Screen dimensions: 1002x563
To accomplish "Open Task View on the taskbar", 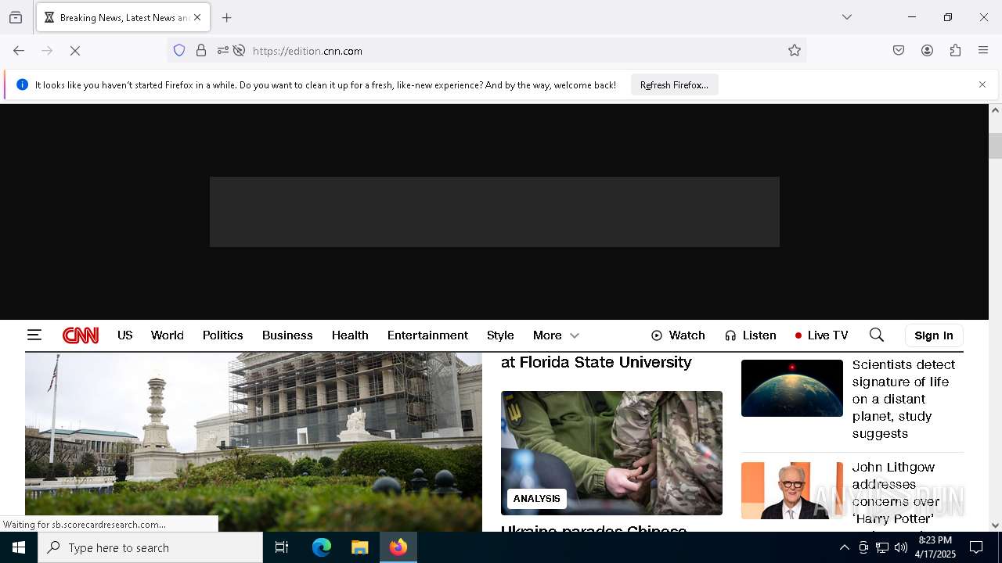I will (x=282, y=547).
